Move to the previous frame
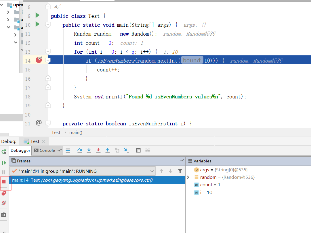Screen dimensions: 311x233 tap(161, 171)
